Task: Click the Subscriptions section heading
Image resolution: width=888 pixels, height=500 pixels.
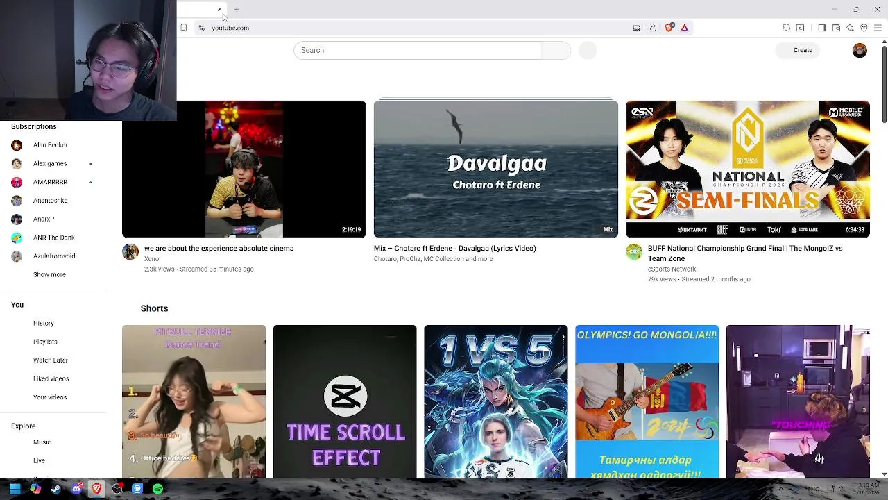Action: (33, 126)
